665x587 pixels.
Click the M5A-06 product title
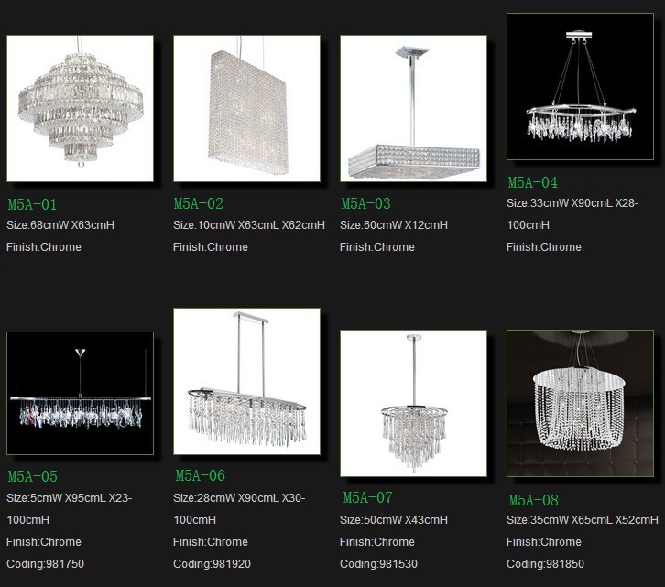point(201,476)
